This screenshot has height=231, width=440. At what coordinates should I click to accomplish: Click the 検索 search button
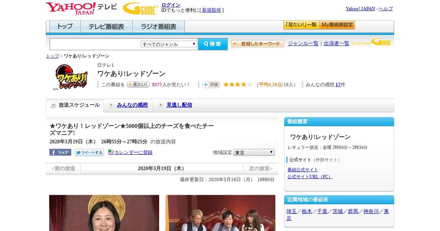pos(213,44)
